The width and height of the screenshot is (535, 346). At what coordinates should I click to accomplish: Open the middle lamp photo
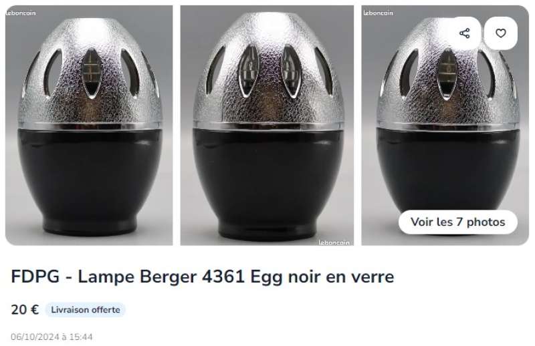tap(267, 125)
